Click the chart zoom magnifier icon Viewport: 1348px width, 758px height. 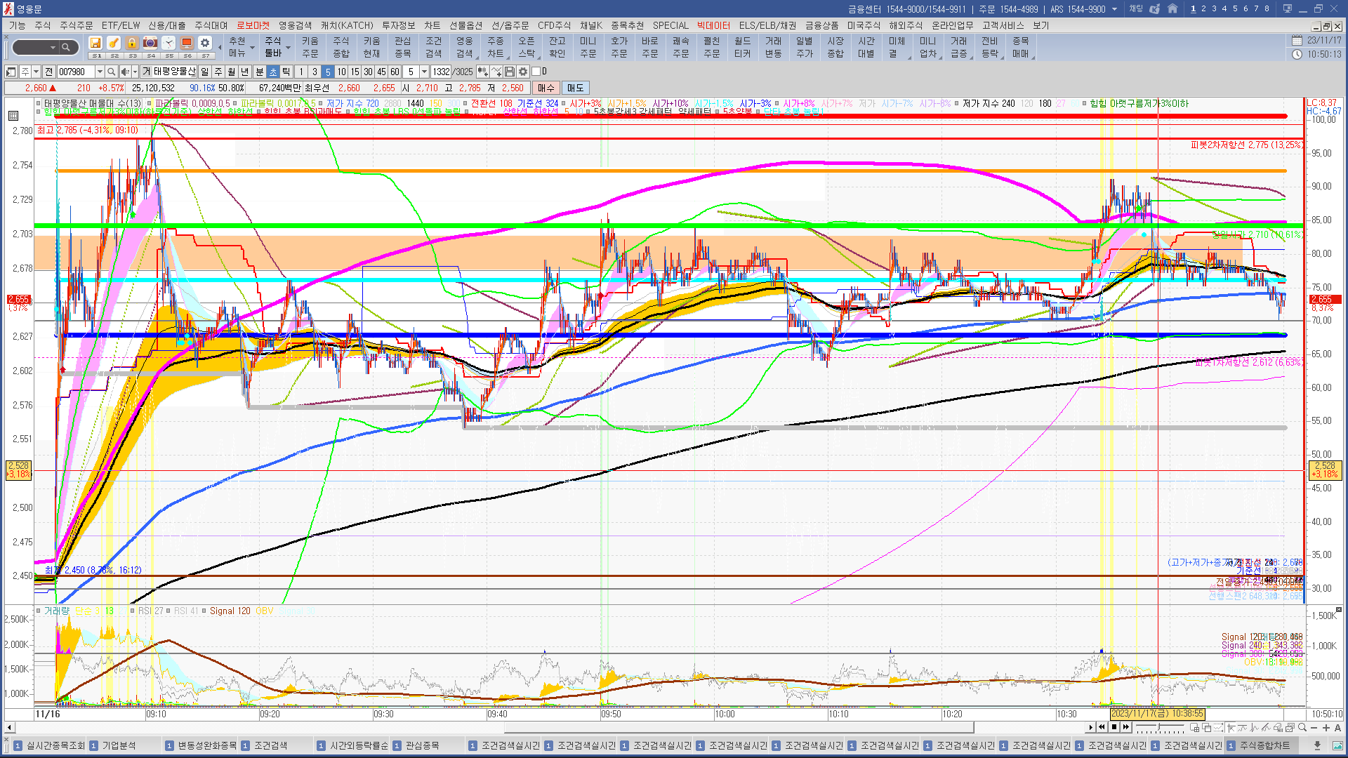1302,728
